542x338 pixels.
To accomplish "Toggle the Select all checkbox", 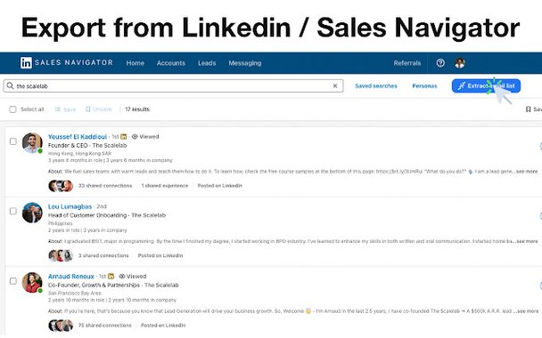I will coord(12,109).
